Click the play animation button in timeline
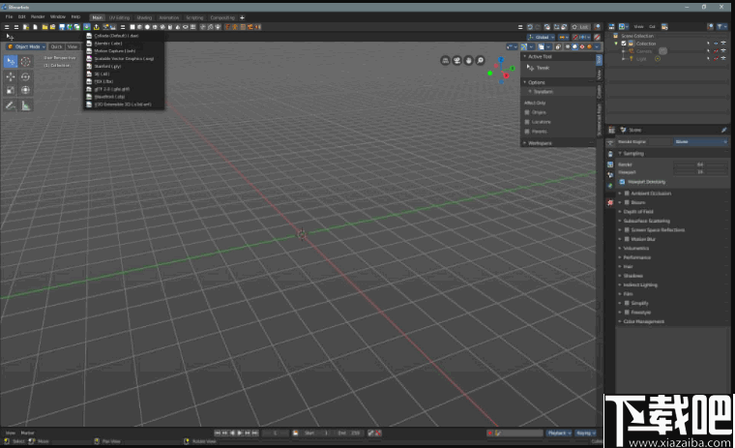The height and width of the screenshot is (448, 735). click(240, 433)
